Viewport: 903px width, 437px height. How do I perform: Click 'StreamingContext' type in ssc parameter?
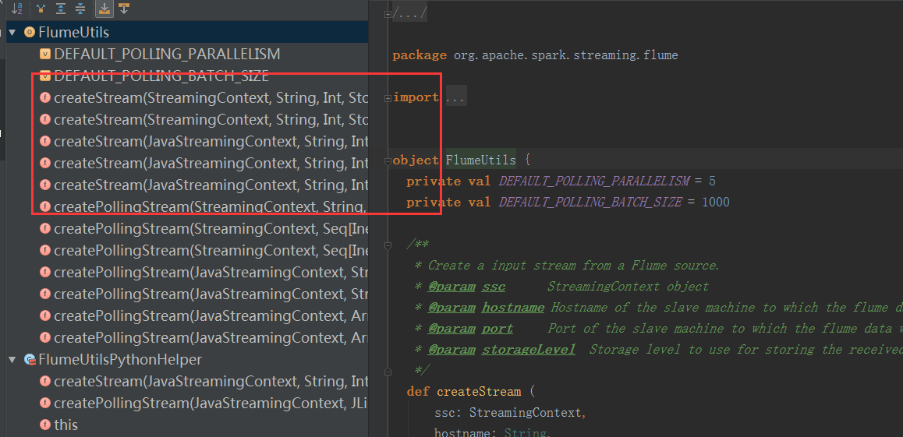pyautogui.click(x=527, y=413)
